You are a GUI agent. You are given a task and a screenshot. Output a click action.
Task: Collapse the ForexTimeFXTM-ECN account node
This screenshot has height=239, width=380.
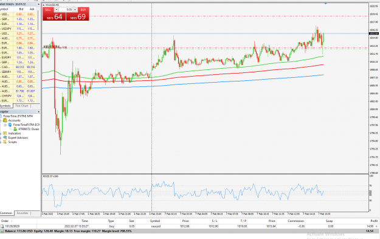click(x=5, y=125)
